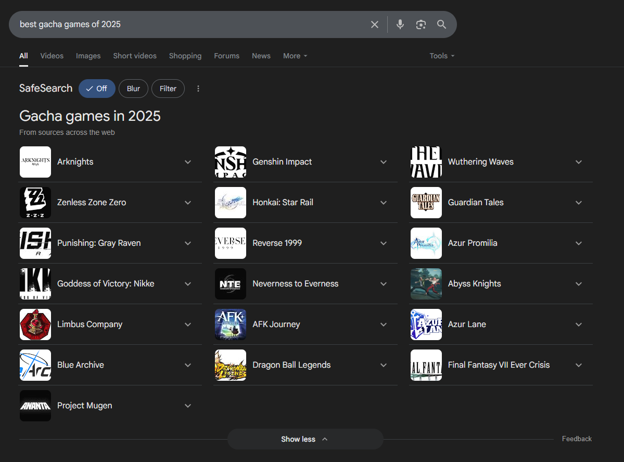This screenshot has height=462, width=624.
Task: Click the Goddess of Victory: Nikke logo
Action: pyautogui.click(x=35, y=283)
